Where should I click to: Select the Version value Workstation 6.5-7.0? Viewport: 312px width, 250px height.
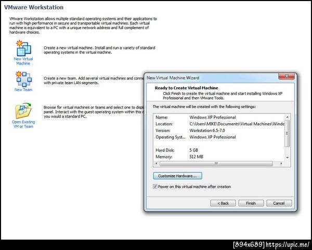tap(207, 130)
